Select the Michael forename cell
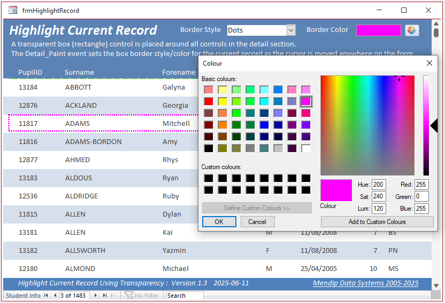The height and width of the screenshot is (303, 445). tap(175, 268)
